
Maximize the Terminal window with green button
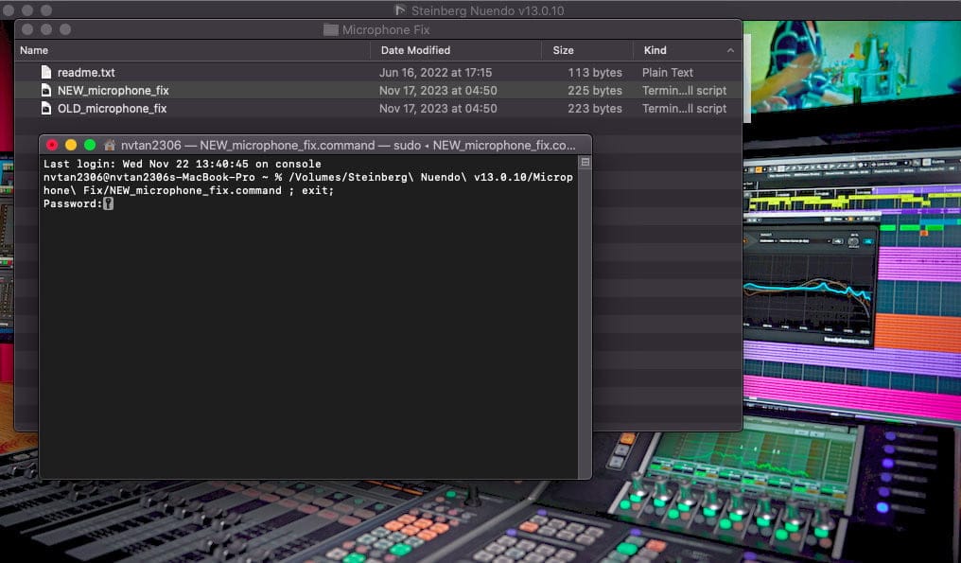(90, 145)
